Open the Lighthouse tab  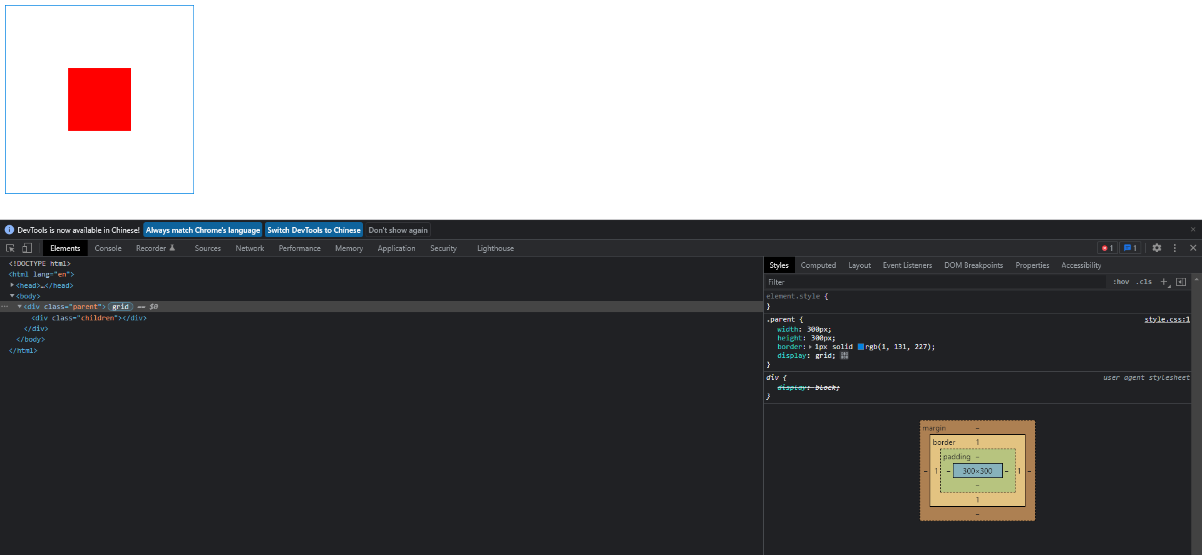coord(495,248)
